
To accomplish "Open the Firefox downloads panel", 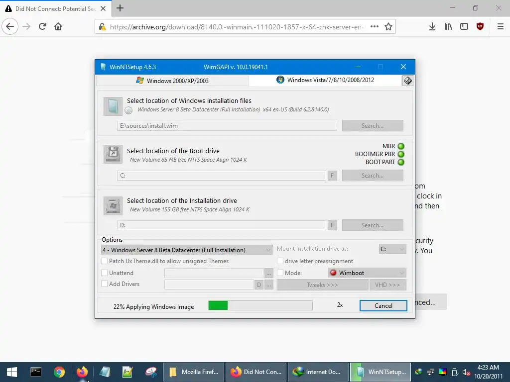I will tap(432, 27).
